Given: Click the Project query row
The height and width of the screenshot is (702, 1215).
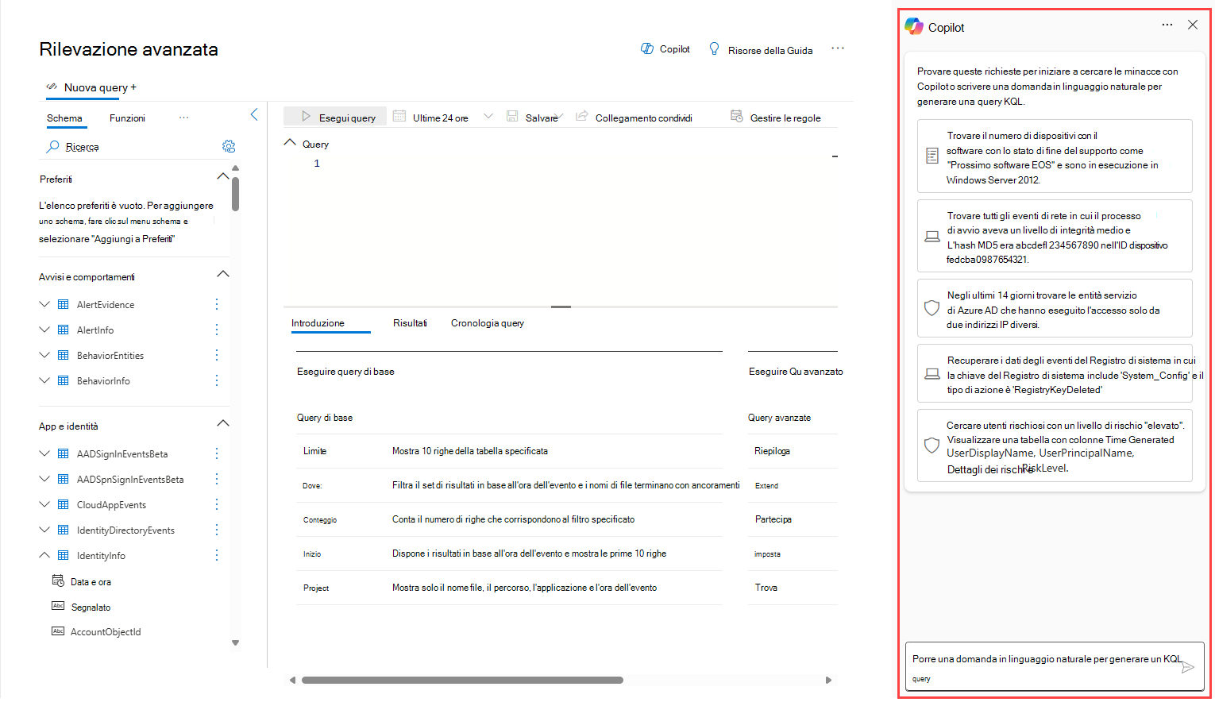Looking at the screenshot, I should pyautogui.click(x=510, y=588).
